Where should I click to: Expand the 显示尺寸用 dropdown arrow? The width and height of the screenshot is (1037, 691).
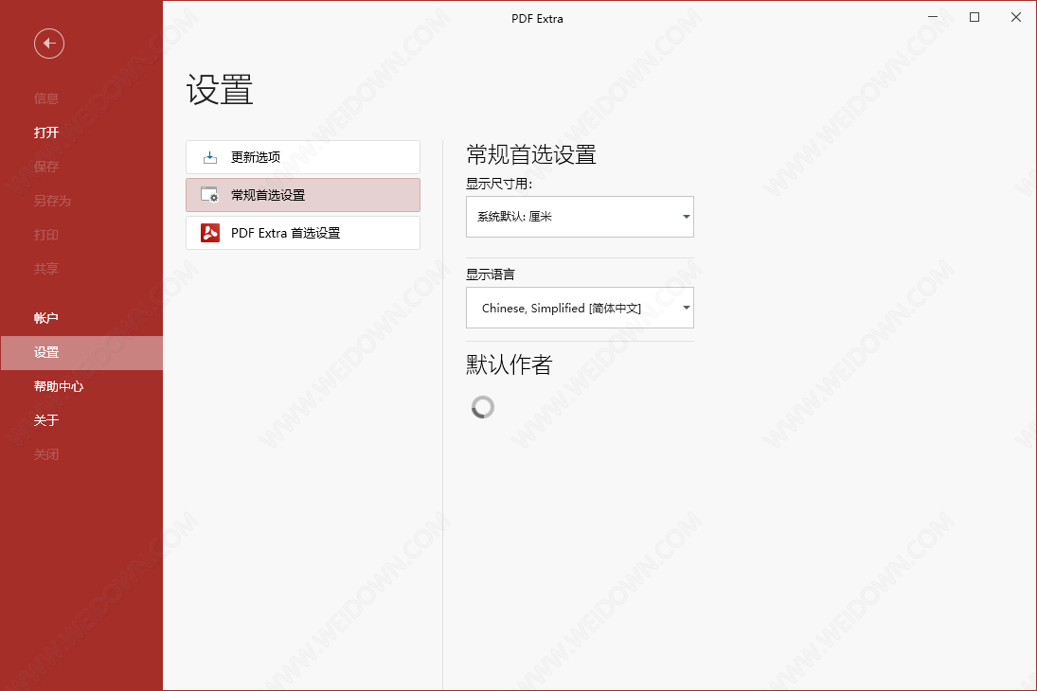[x=686, y=217]
